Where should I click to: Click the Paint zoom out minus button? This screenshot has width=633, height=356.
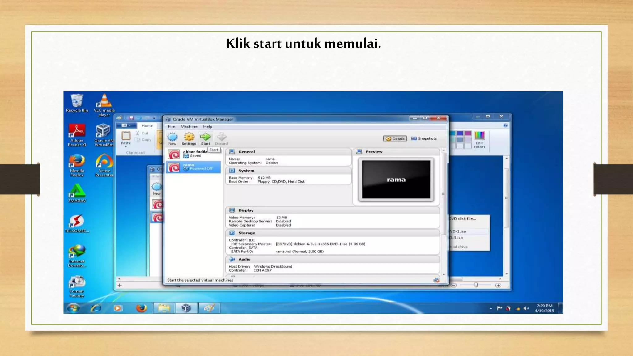pos(454,285)
